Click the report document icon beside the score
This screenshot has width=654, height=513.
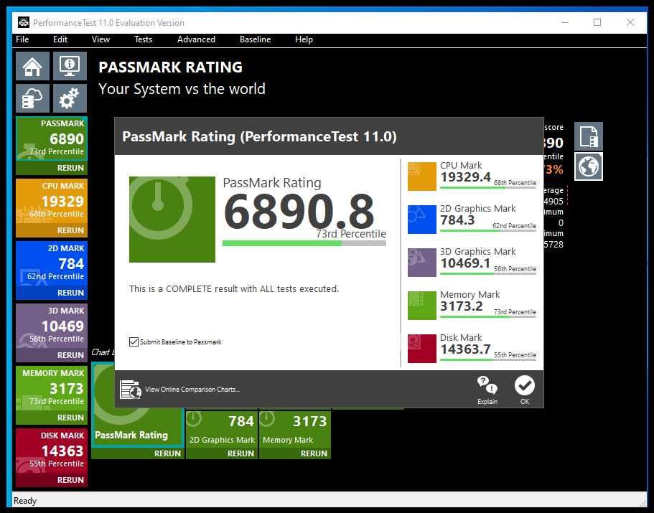(x=589, y=136)
